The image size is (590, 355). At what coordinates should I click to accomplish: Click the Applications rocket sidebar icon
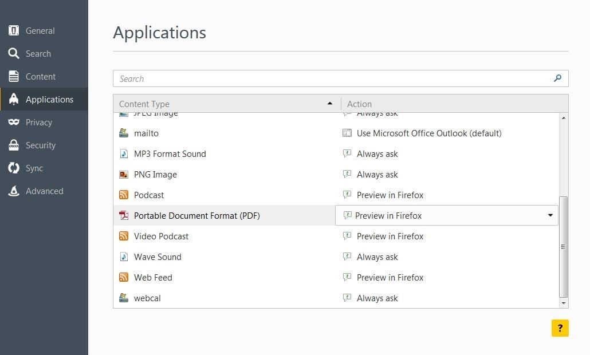point(14,99)
